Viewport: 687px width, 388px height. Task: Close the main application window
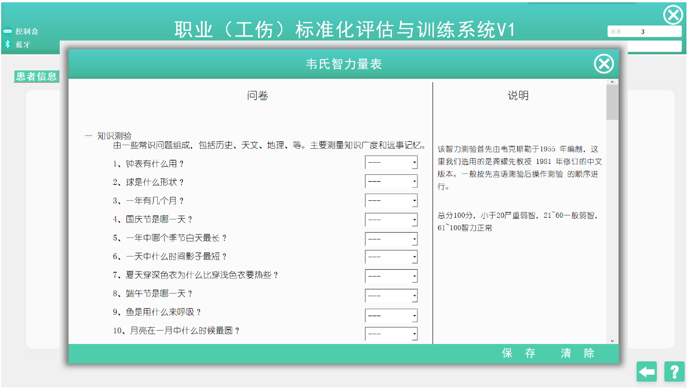673,15
